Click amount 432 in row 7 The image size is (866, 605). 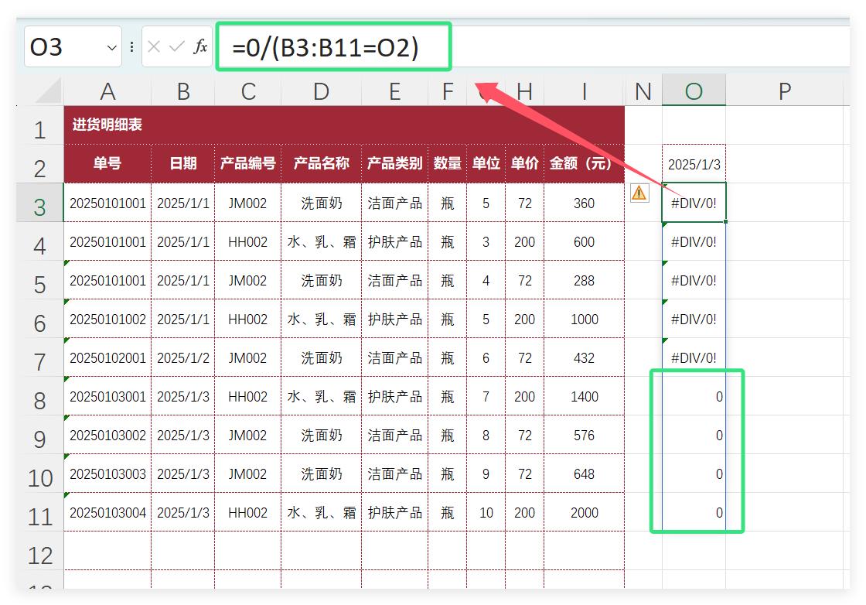(x=585, y=357)
